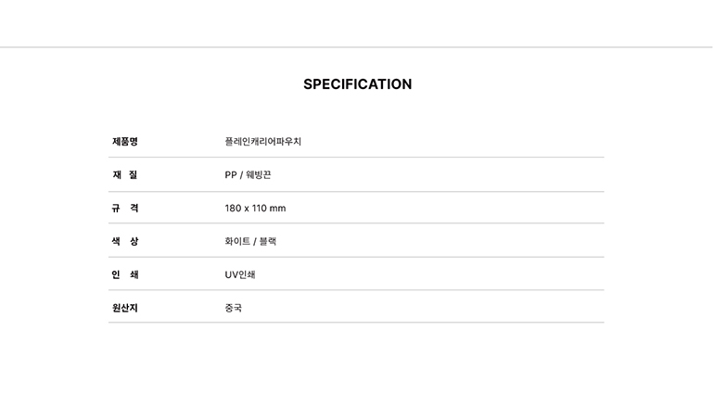Click the 재 질 row label
This screenshot has width=714, height=394.
(125, 175)
